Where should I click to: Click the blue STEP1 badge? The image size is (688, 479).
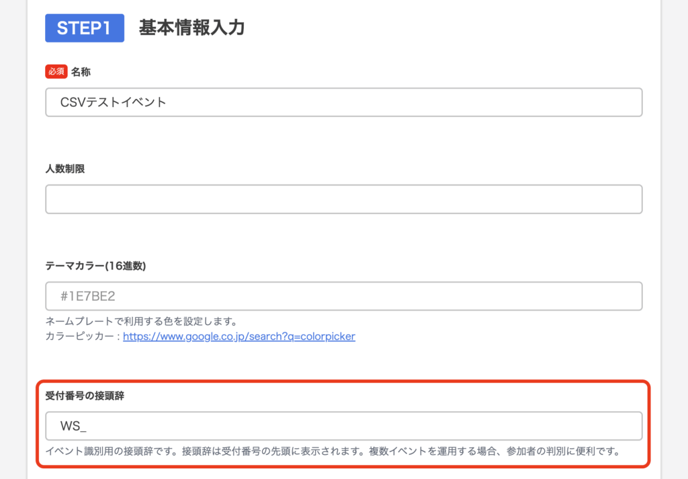coord(85,28)
